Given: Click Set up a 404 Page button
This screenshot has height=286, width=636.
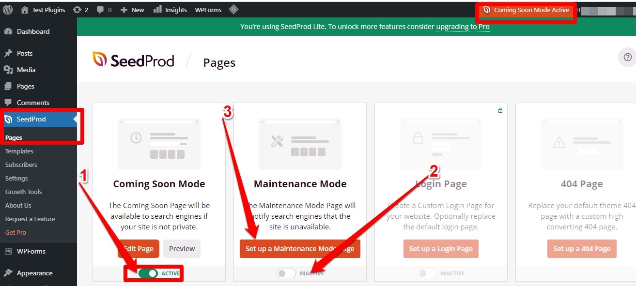Looking at the screenshot, I should tap(582, 249).
